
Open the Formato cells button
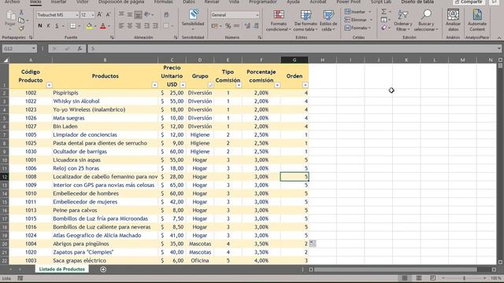click(358, 28)
